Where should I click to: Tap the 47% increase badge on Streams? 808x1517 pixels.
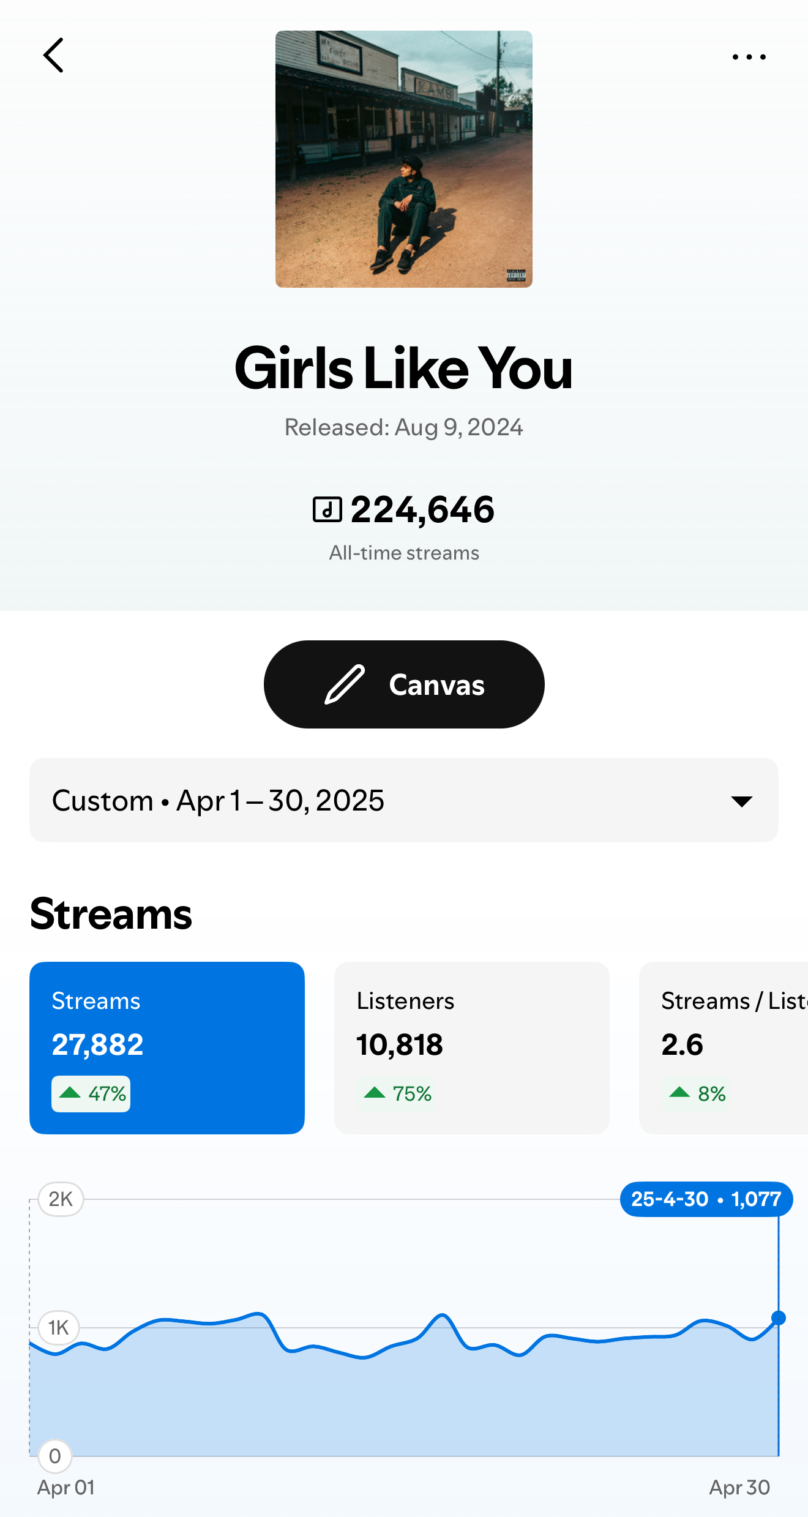click(x=91, y=1094)
